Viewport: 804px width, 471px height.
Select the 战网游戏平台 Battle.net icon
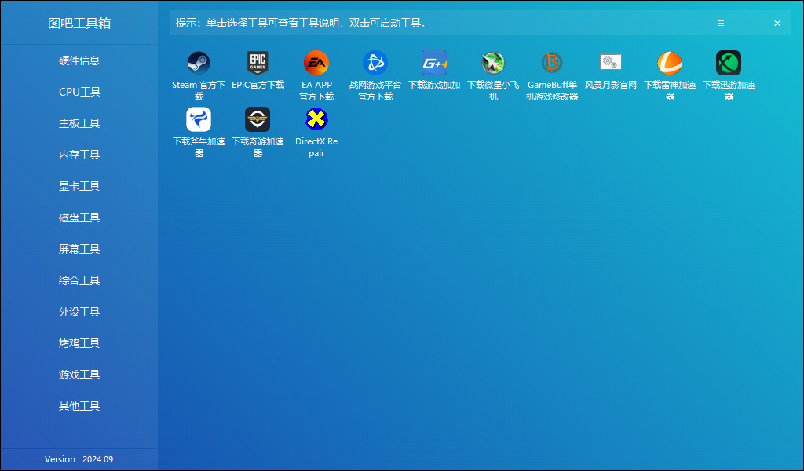tap(375, 63)
